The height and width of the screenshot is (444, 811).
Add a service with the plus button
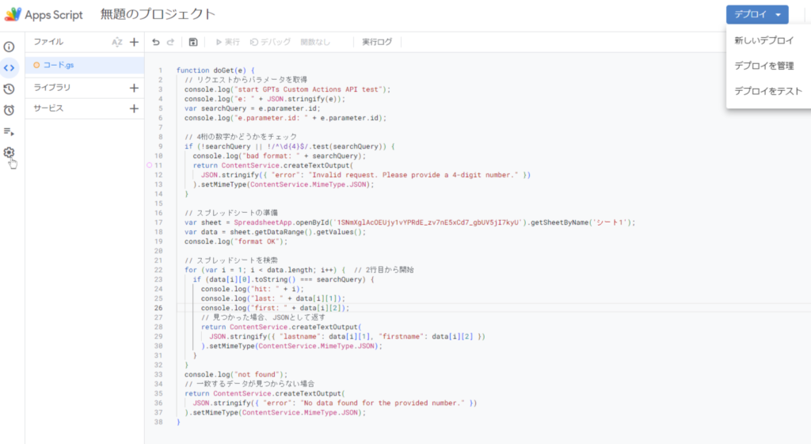pyautogui.click(x=134, y=108)
